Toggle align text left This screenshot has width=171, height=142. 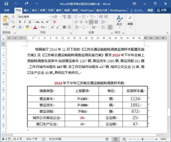pos(76,22)
